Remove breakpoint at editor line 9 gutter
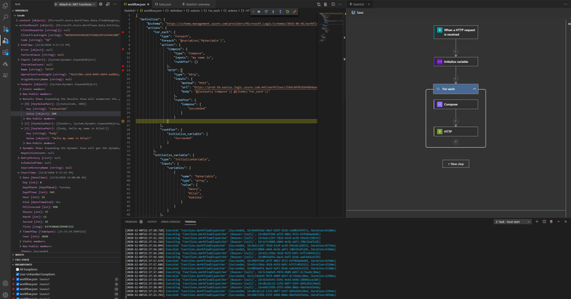 pyautogui.click(x=123, y=49)
